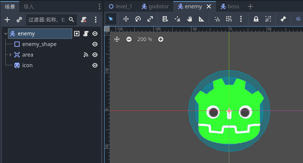This screenshot has height=163, width=303.
Task: Add a new node with plus button
Action: [x=7, y=20]
